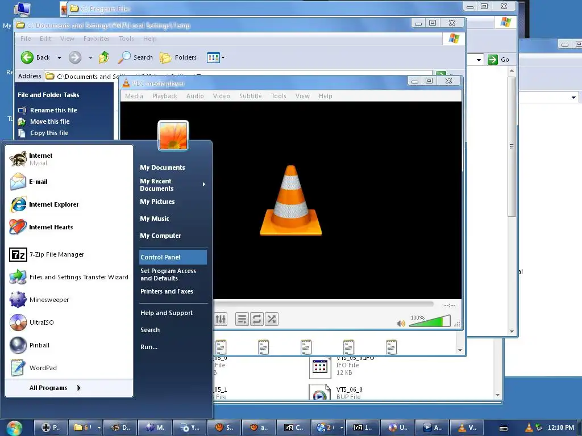Open VLC Audio menu
This screenshot has height=436, width=582.
pos(195,96)
